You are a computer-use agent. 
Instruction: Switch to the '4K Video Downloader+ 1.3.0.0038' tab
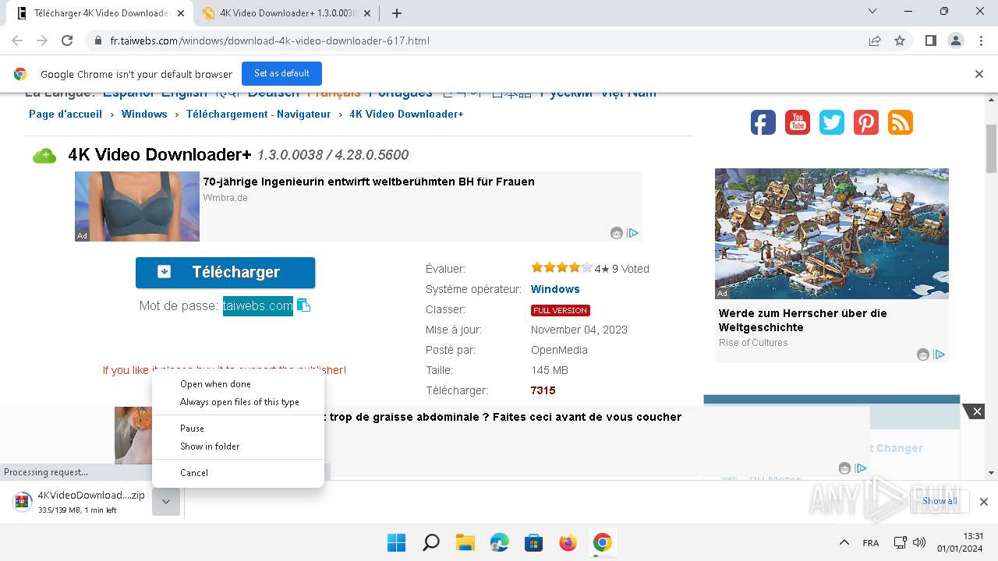click(x=286, y=13)
